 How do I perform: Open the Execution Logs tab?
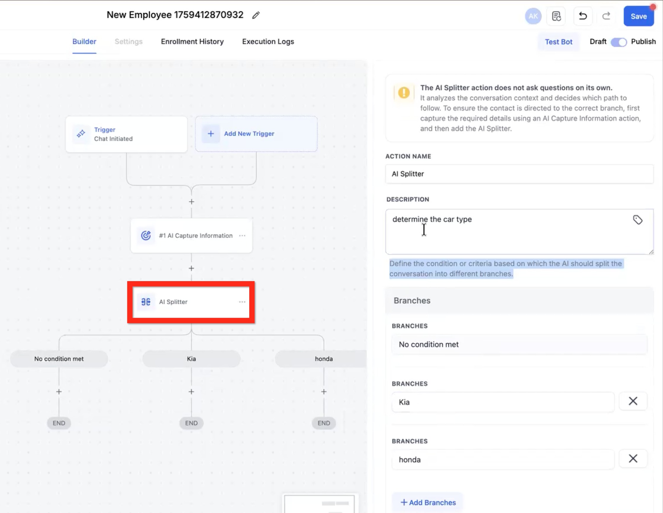(268, 41)
